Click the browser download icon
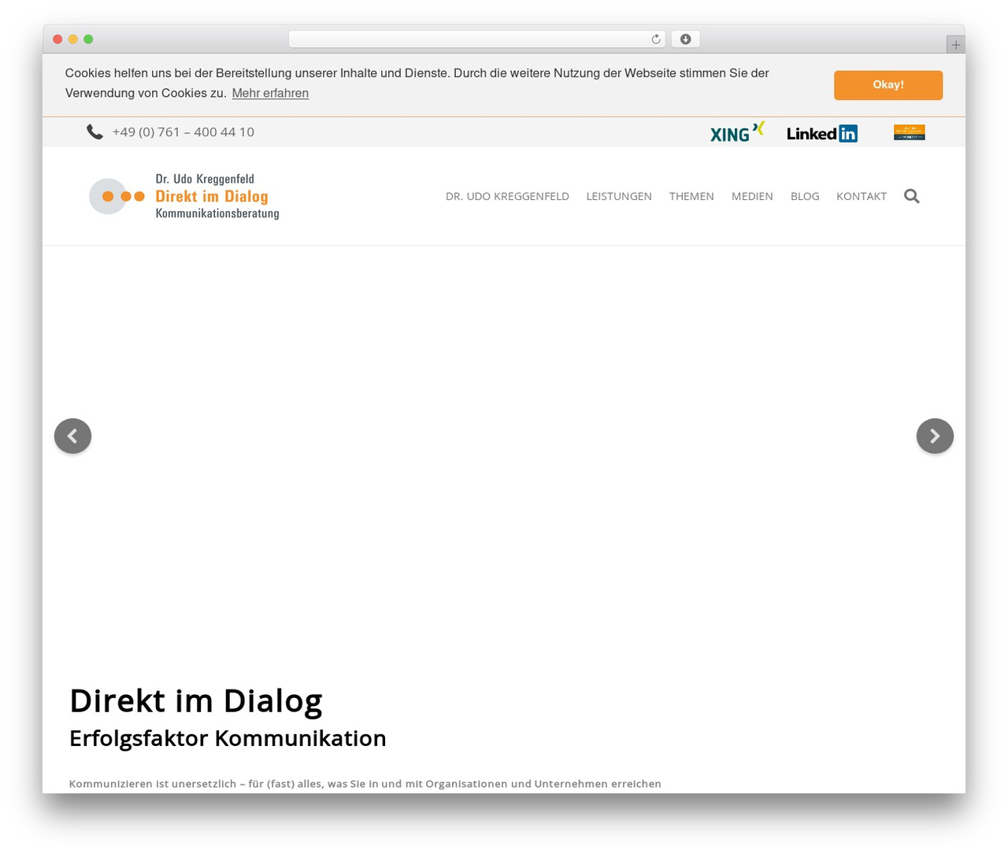1008x854 pixels. (685, 39)
